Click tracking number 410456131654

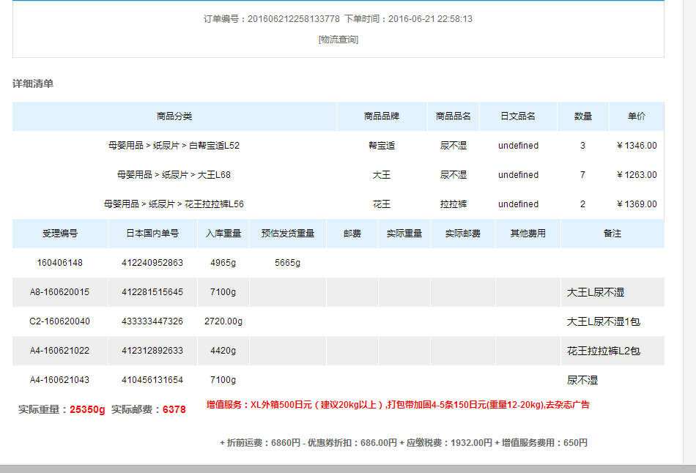(152, 380)
